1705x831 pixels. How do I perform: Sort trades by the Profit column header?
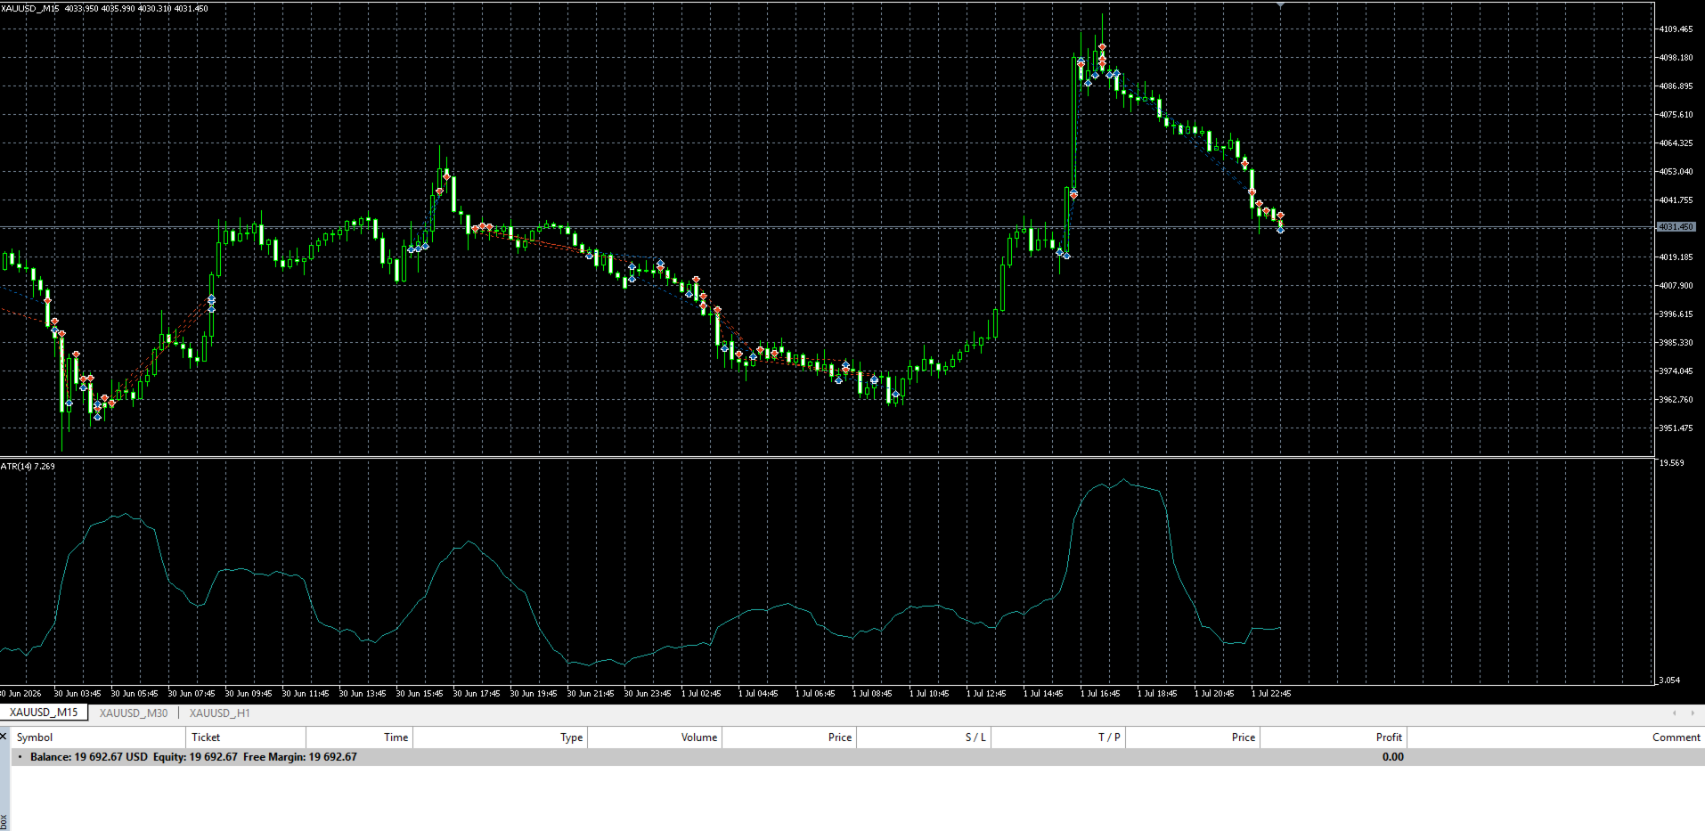point(1334,737)
